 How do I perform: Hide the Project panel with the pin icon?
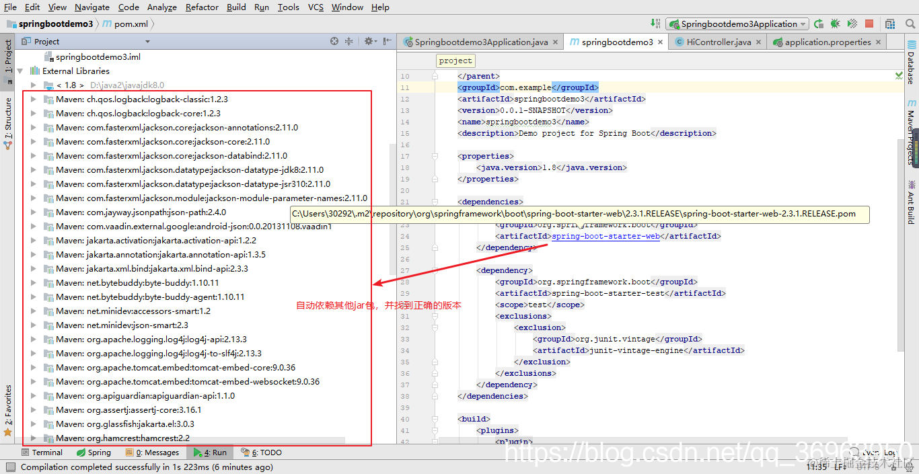click(387, 41)
